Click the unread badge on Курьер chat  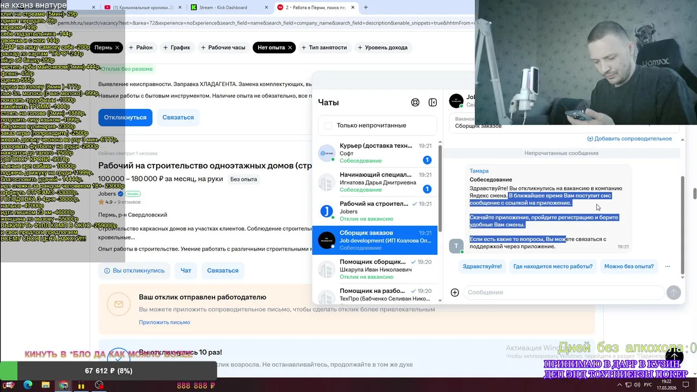click(427, 160)
